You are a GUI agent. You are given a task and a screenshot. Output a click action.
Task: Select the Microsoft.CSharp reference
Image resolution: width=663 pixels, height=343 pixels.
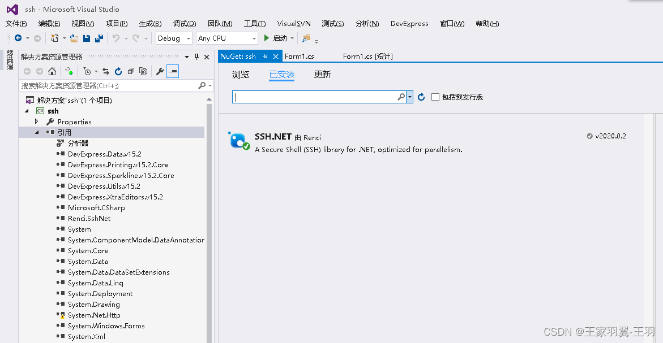96,207
